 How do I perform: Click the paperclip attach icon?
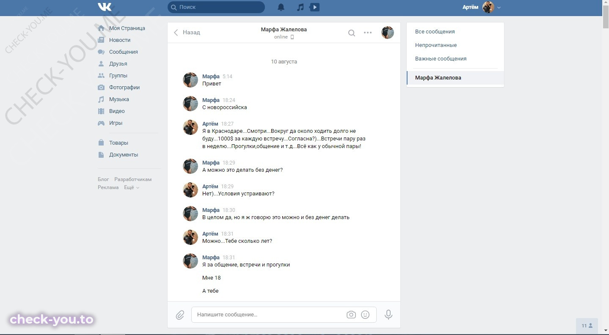click(x=180, y=315)
